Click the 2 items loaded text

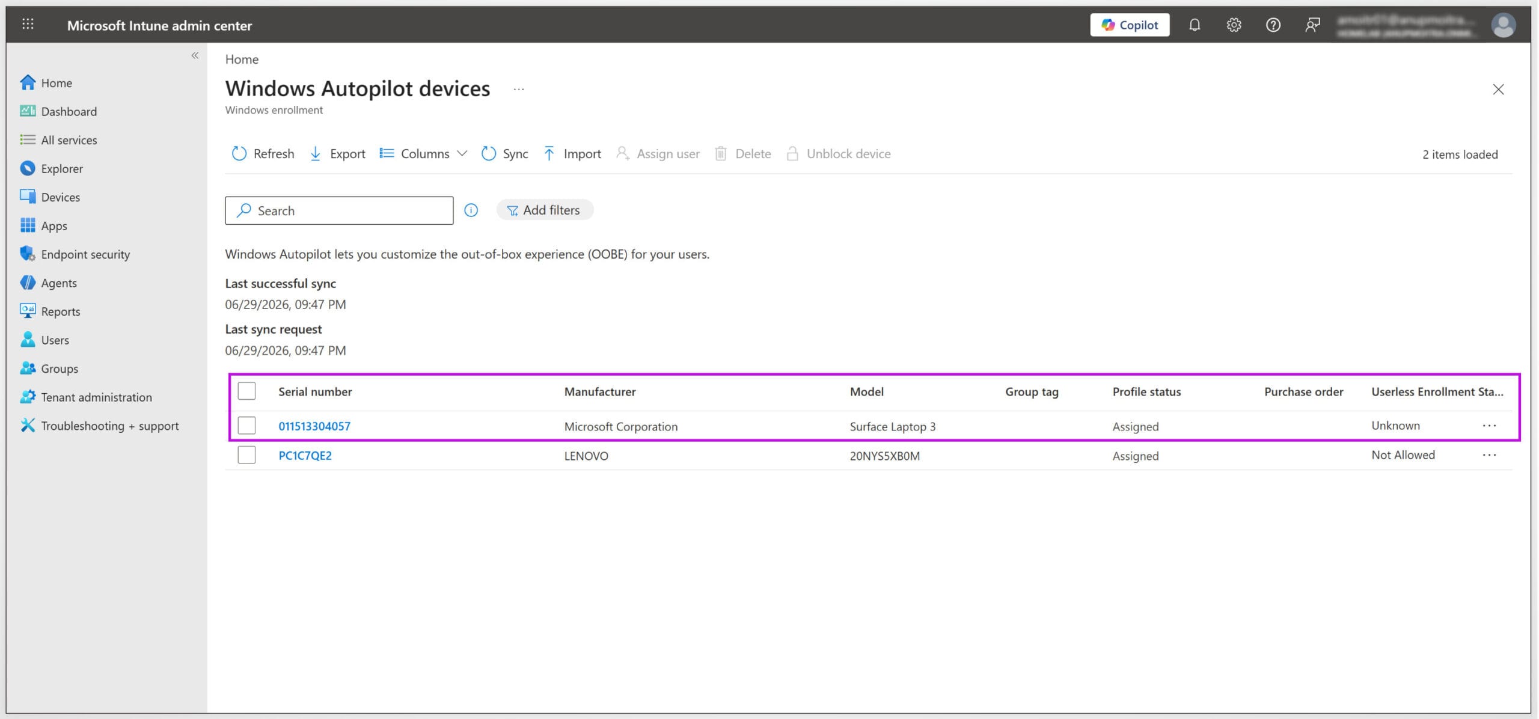pos(1460,155)
